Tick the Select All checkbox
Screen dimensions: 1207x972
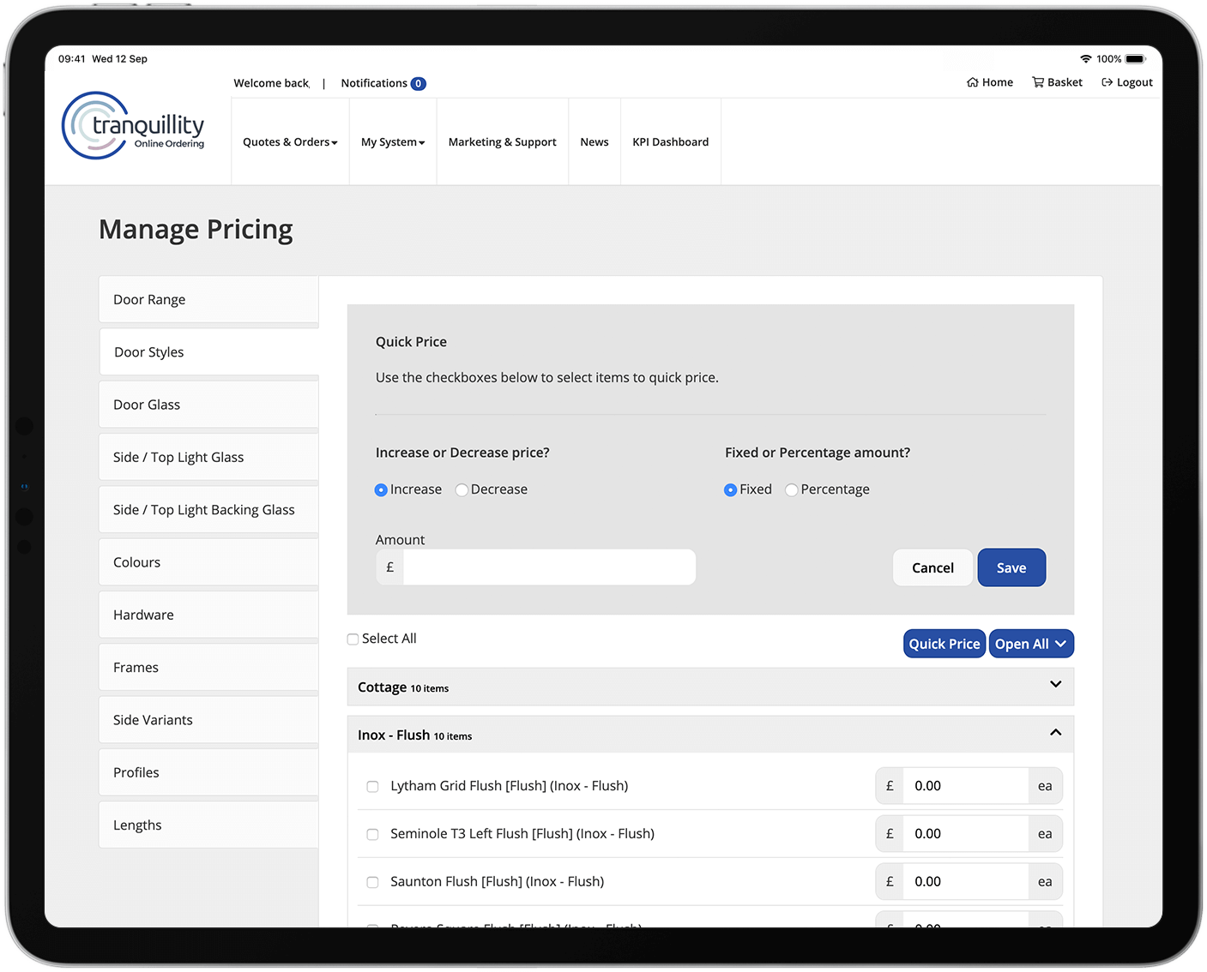353,639
